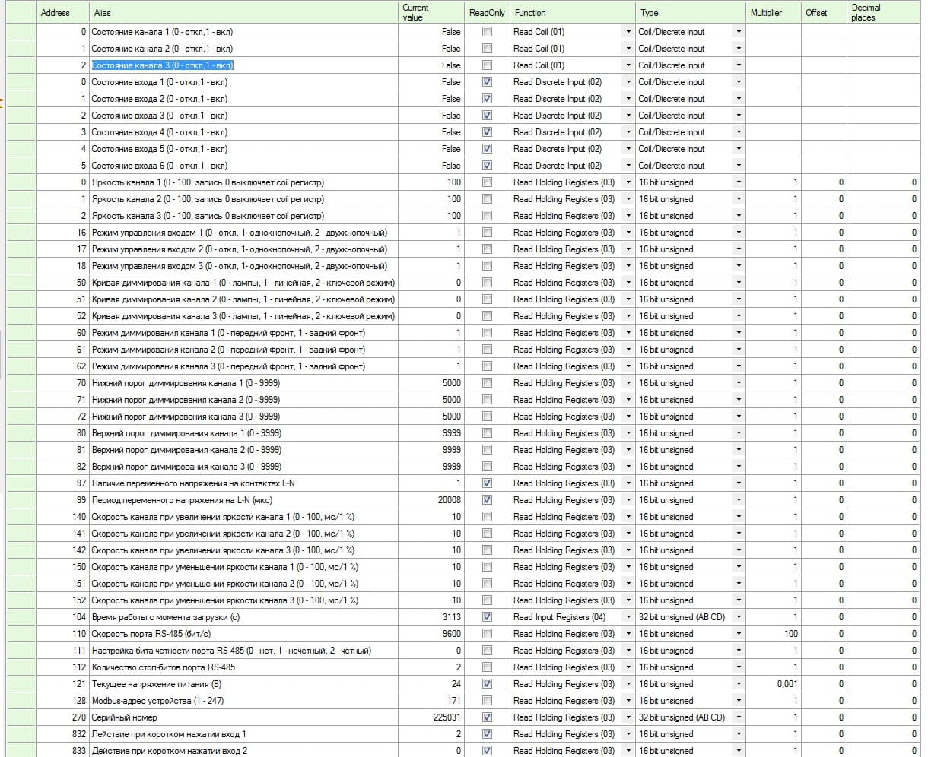Select highlighted alias Состояние канала 3

tap(162, 65)
